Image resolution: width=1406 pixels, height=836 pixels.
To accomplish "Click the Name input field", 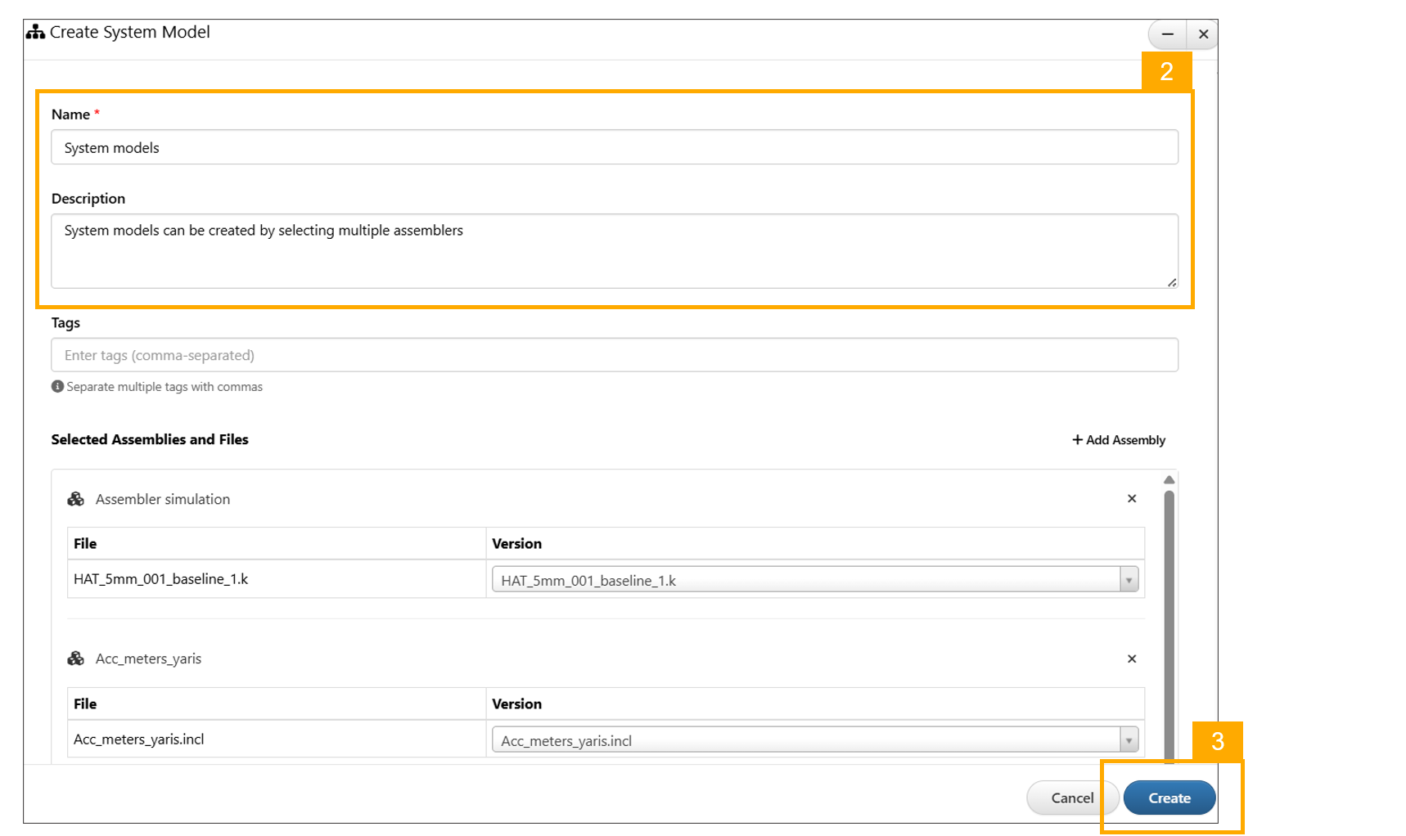I will (614, 147).
